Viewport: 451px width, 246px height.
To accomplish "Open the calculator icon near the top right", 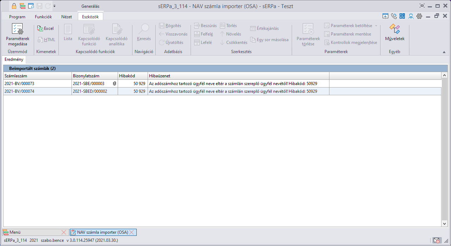I will click(x=402, y=16).
